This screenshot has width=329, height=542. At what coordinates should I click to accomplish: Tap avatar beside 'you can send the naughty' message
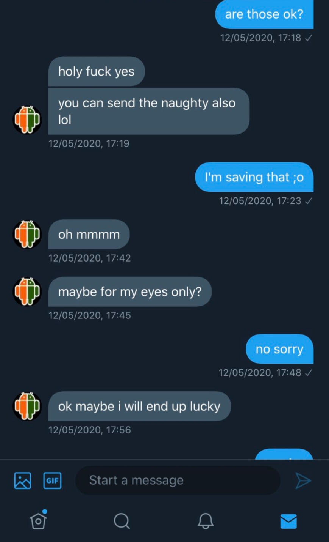click(x=27, y=120)
